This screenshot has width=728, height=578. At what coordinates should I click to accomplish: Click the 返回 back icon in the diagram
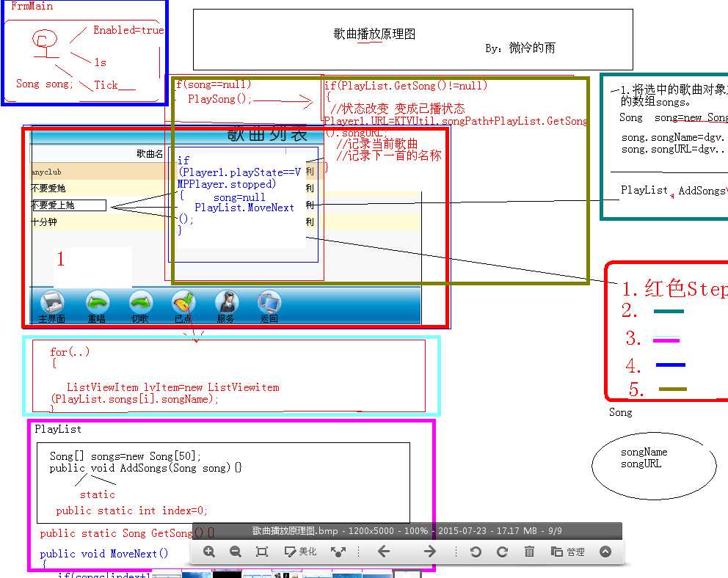click(x=269, y=306)
